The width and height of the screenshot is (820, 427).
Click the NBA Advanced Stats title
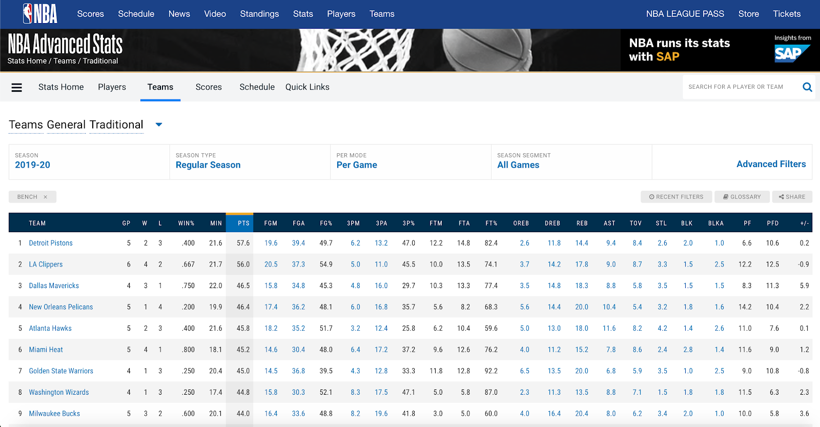(65, 44)
